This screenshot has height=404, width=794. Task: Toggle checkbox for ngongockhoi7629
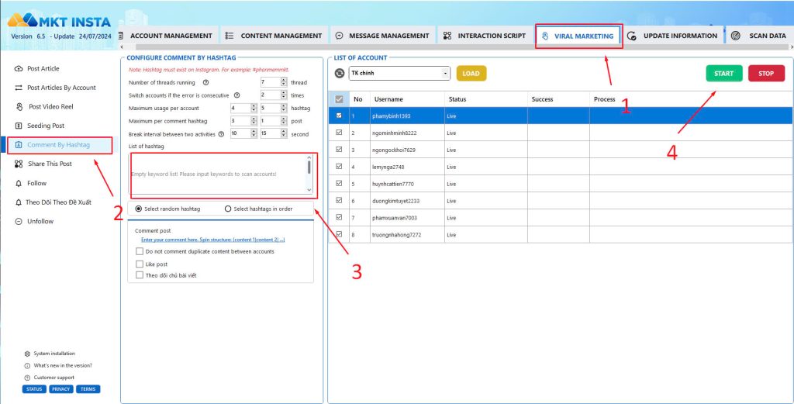tap(340, 150)
